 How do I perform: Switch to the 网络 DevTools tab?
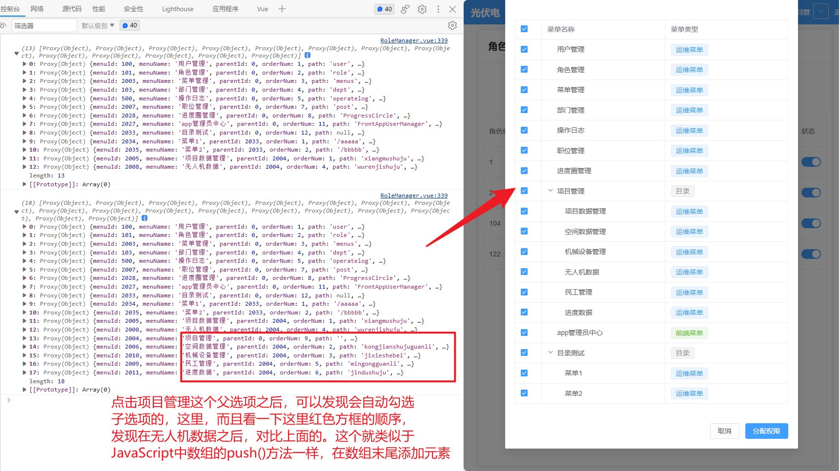tap(37, 8)
